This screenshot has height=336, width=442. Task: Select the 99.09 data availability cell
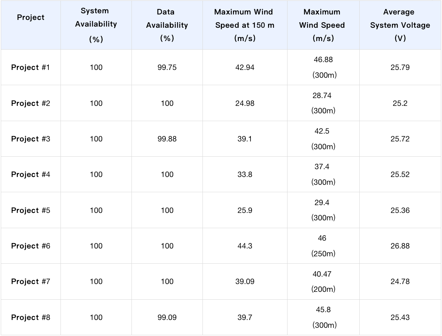[x=167, y=317]
